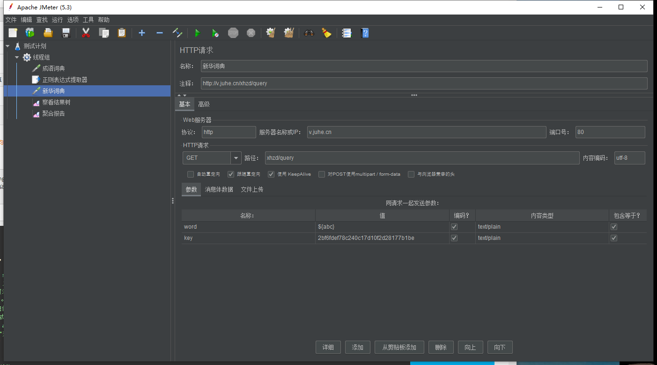This screenshot has width=657, height=365.
Task: Open the Templates toolbar icon
Action: tap(30, 33)
